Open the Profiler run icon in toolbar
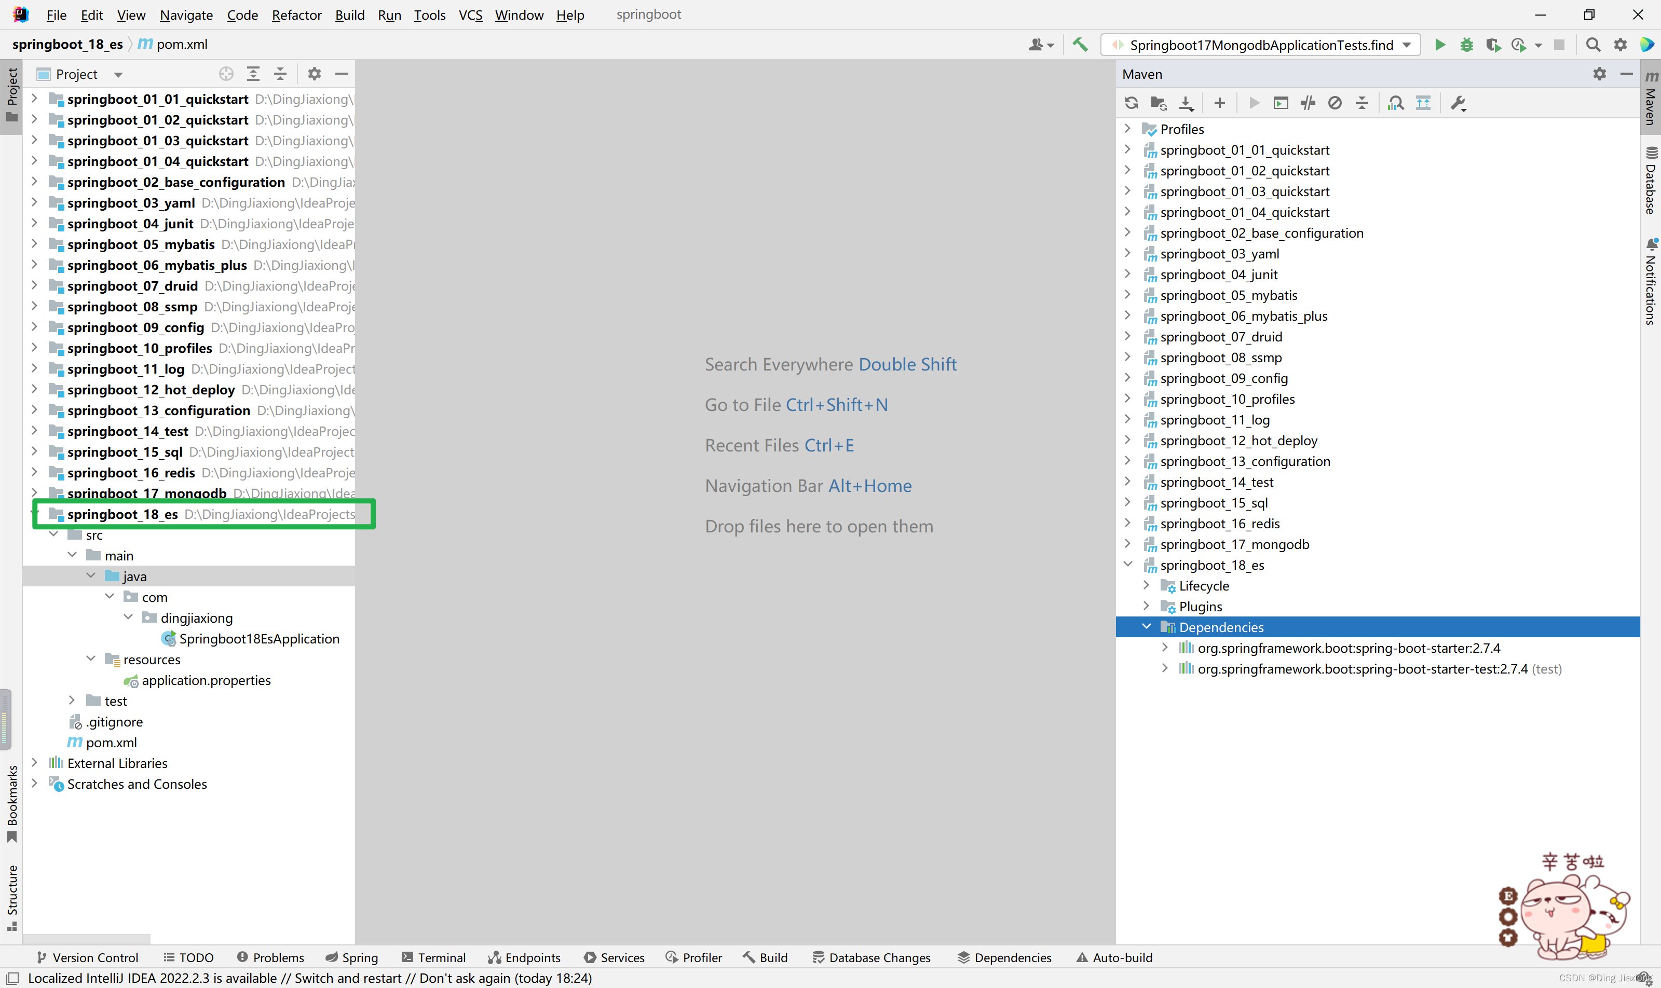The width and height of the screenshot is (1661, 988). tap(1519, 45)
